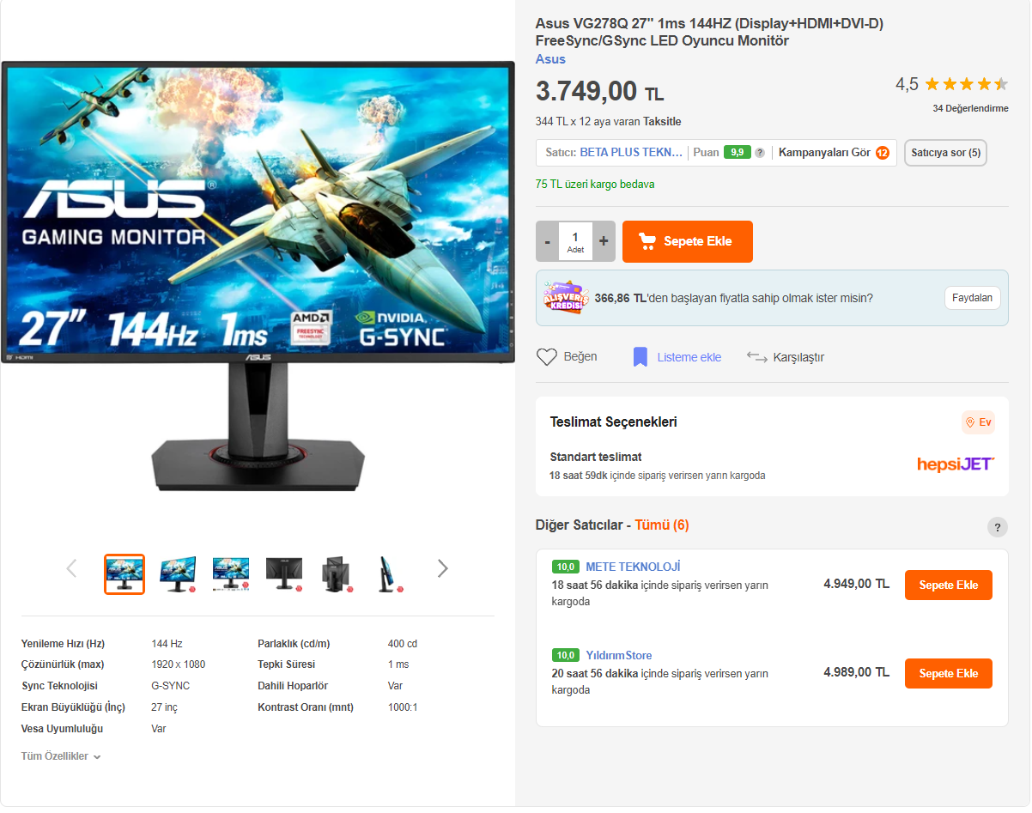
Task: Select the monitor back view thumbnail
Action: click(x=284, y=573)
